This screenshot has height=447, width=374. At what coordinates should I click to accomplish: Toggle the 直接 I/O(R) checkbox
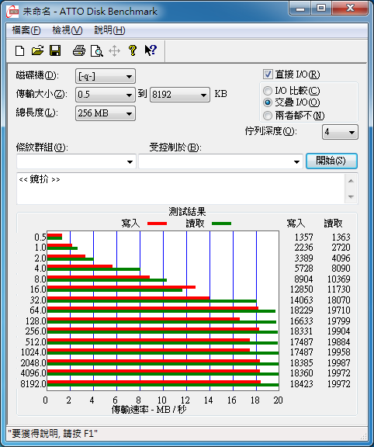[x=268, y=74]
